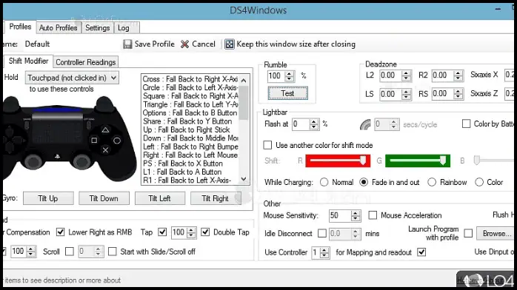Select Fade in and out option
517x290 pixels.
point(364,182)
